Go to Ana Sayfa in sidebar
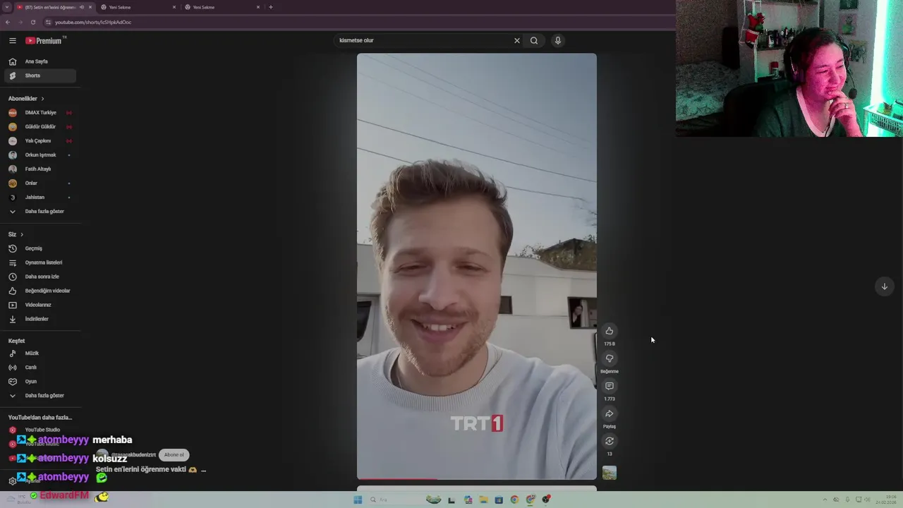The width and height of the screenshot is (903, 508). pos(40,61)
